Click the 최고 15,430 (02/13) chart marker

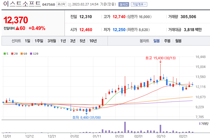(x=160, y=58)
